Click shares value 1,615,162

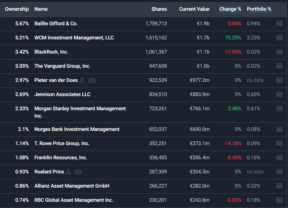[156, 38]
